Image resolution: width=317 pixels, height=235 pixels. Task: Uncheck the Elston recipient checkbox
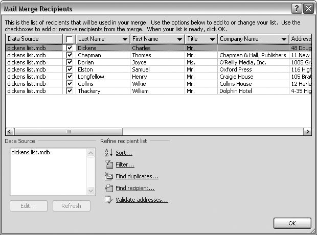coord(70,69)
